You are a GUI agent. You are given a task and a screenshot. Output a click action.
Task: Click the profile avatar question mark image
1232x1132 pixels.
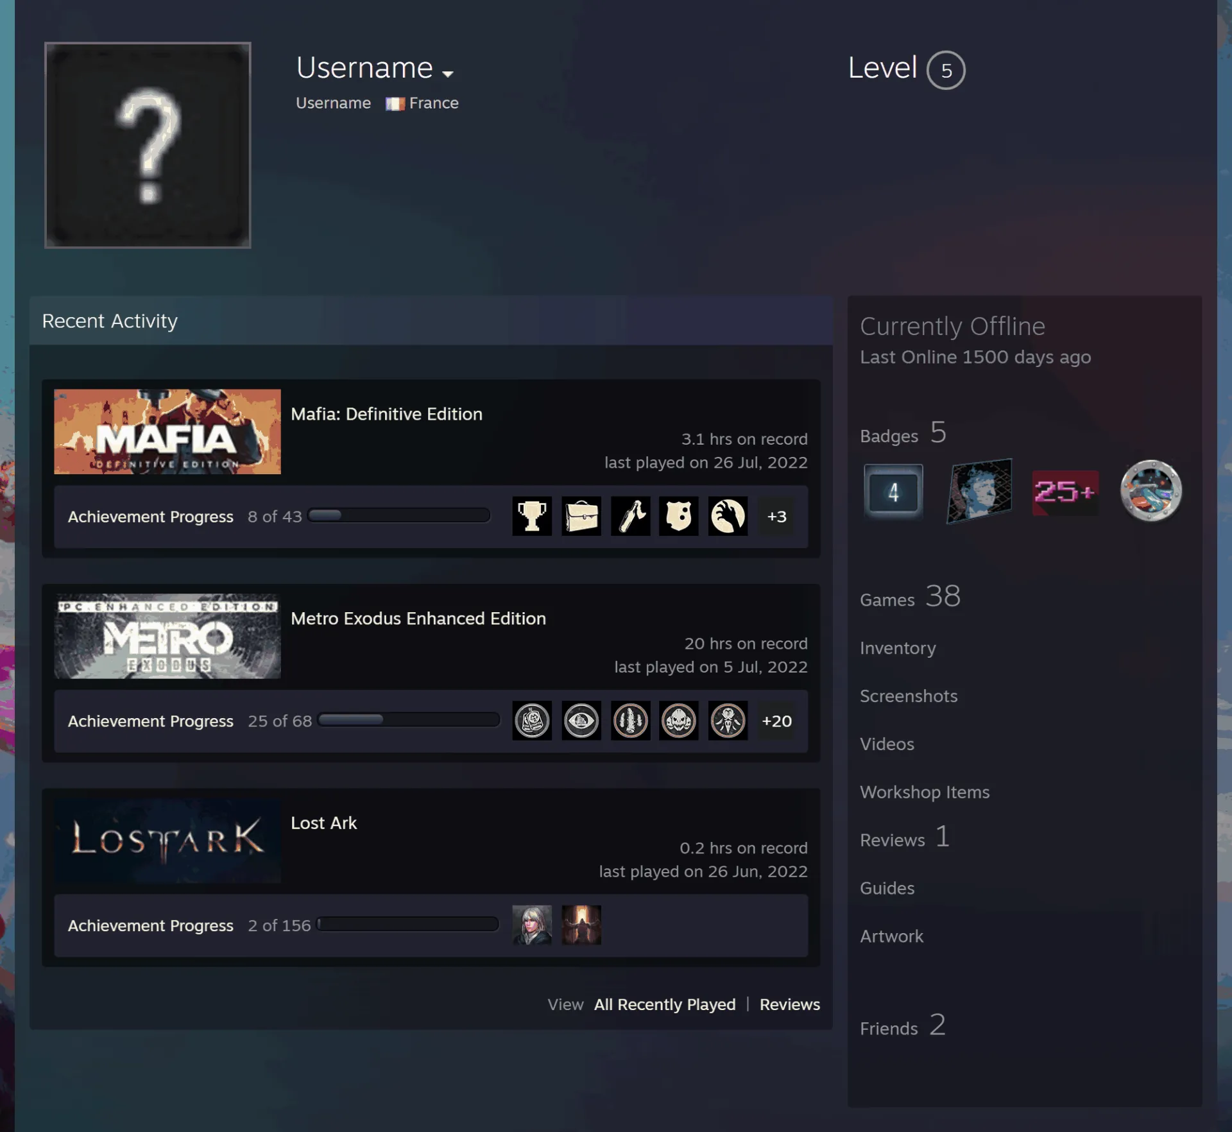(x=148, y=145)
